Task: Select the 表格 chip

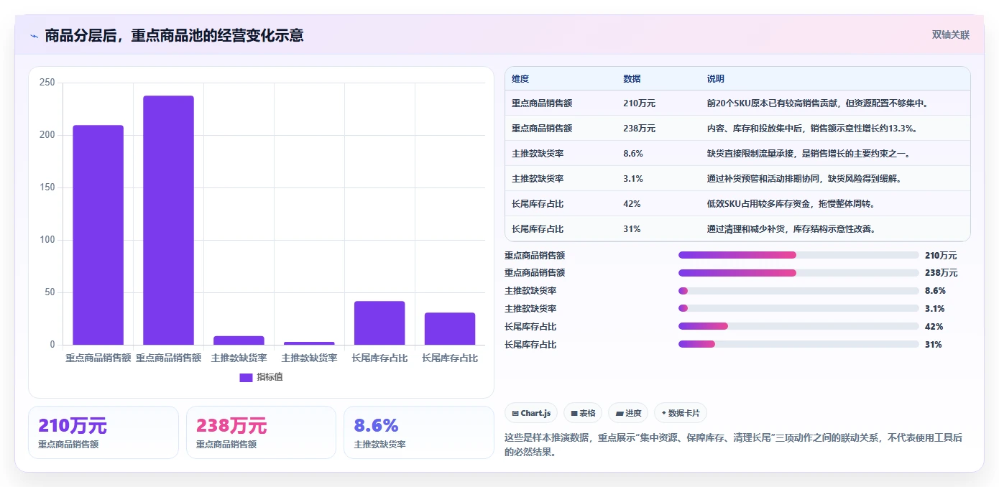Action: pos(583,413)
